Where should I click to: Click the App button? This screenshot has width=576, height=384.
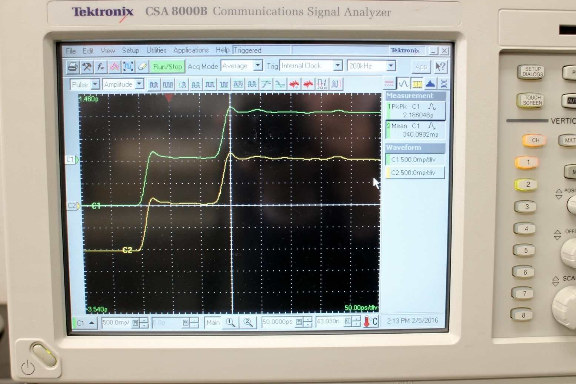pos(421,67)
